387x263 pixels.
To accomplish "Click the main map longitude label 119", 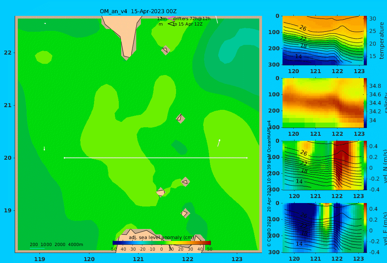I will point(39,259).
